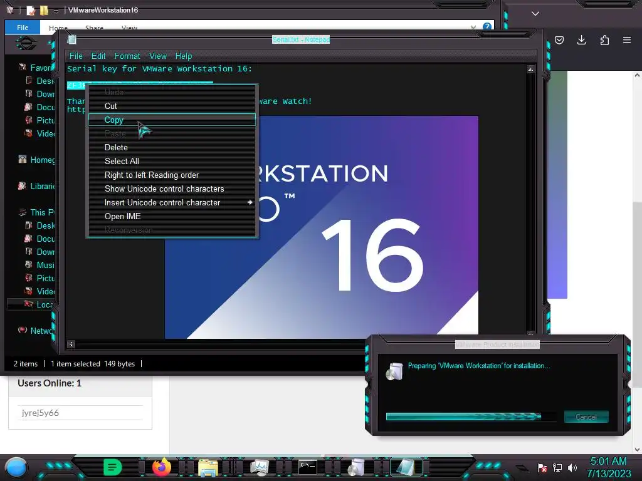This screenshot has height=481, width=642.
Task: Click the Action Center flag tray icon
Action: [x=542, y=467]
